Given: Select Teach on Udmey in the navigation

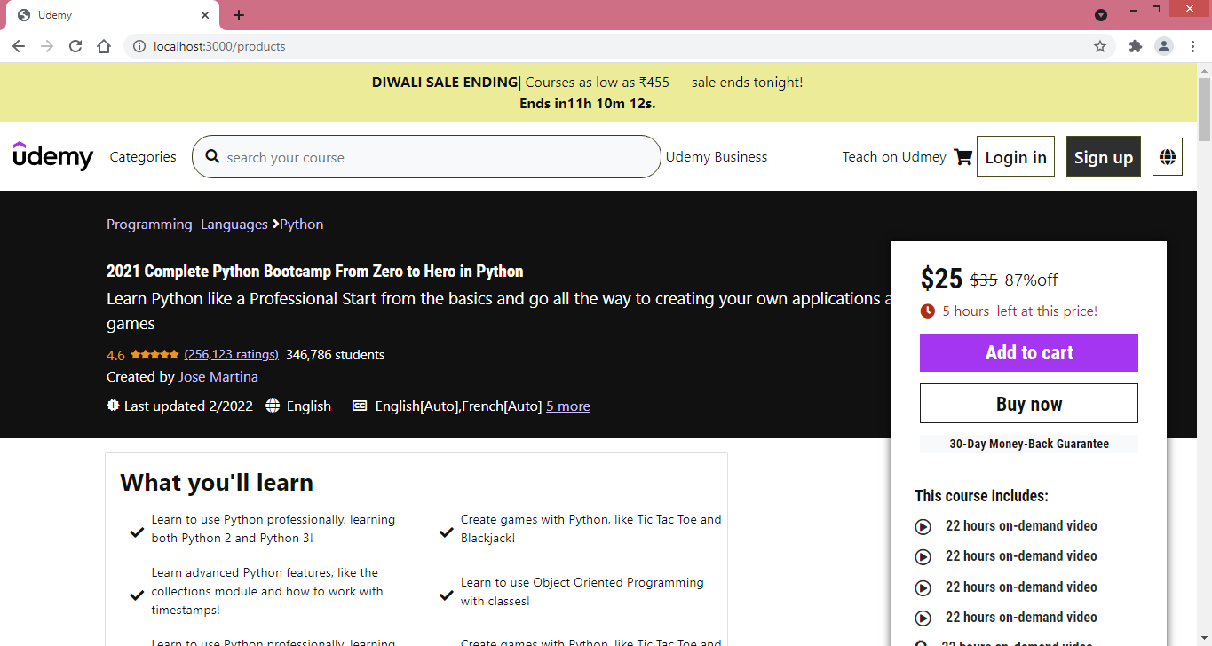Looking at the screenshot, I should click(x=893, y=156).
